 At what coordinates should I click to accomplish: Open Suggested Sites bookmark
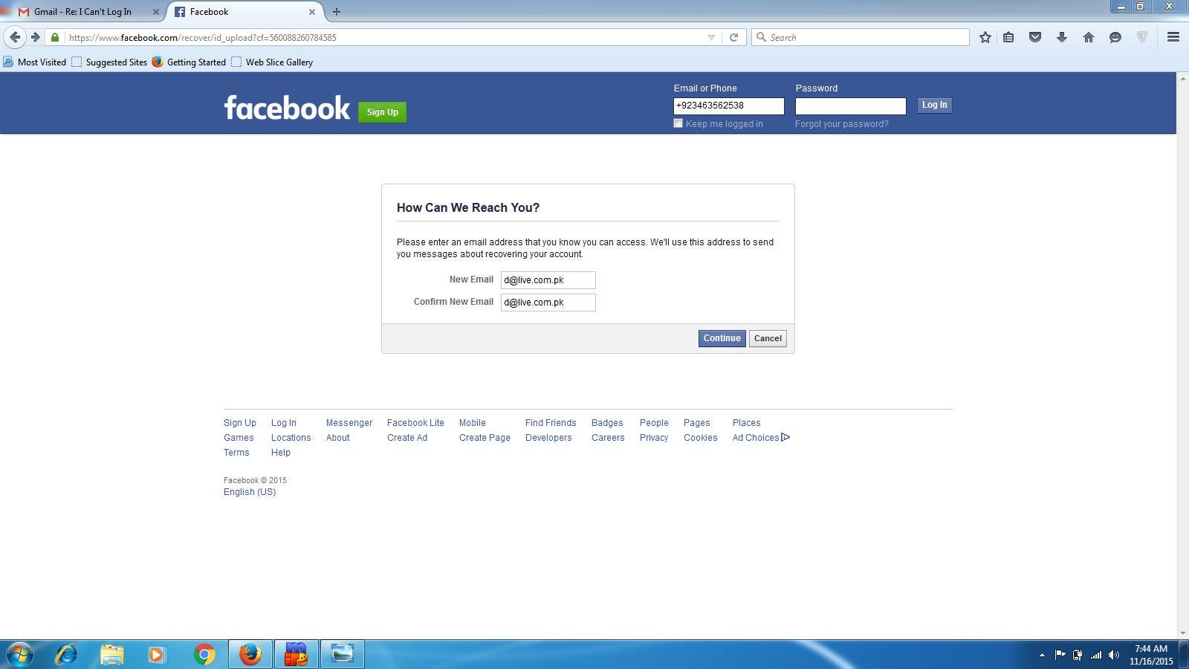[x=109, y=62]
